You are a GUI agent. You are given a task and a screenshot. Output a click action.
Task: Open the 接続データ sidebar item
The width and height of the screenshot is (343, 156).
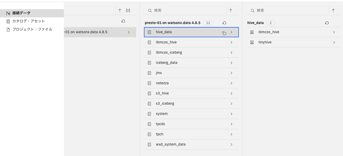click(32, 13)
